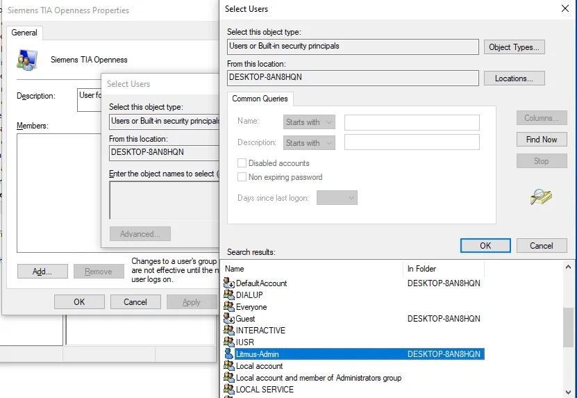Click Add in Properties window
577x398 pixels.
42,272
